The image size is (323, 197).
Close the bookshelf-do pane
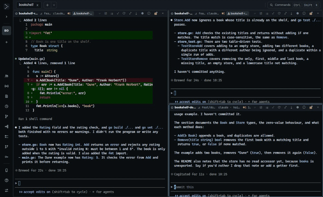point(318,107)
